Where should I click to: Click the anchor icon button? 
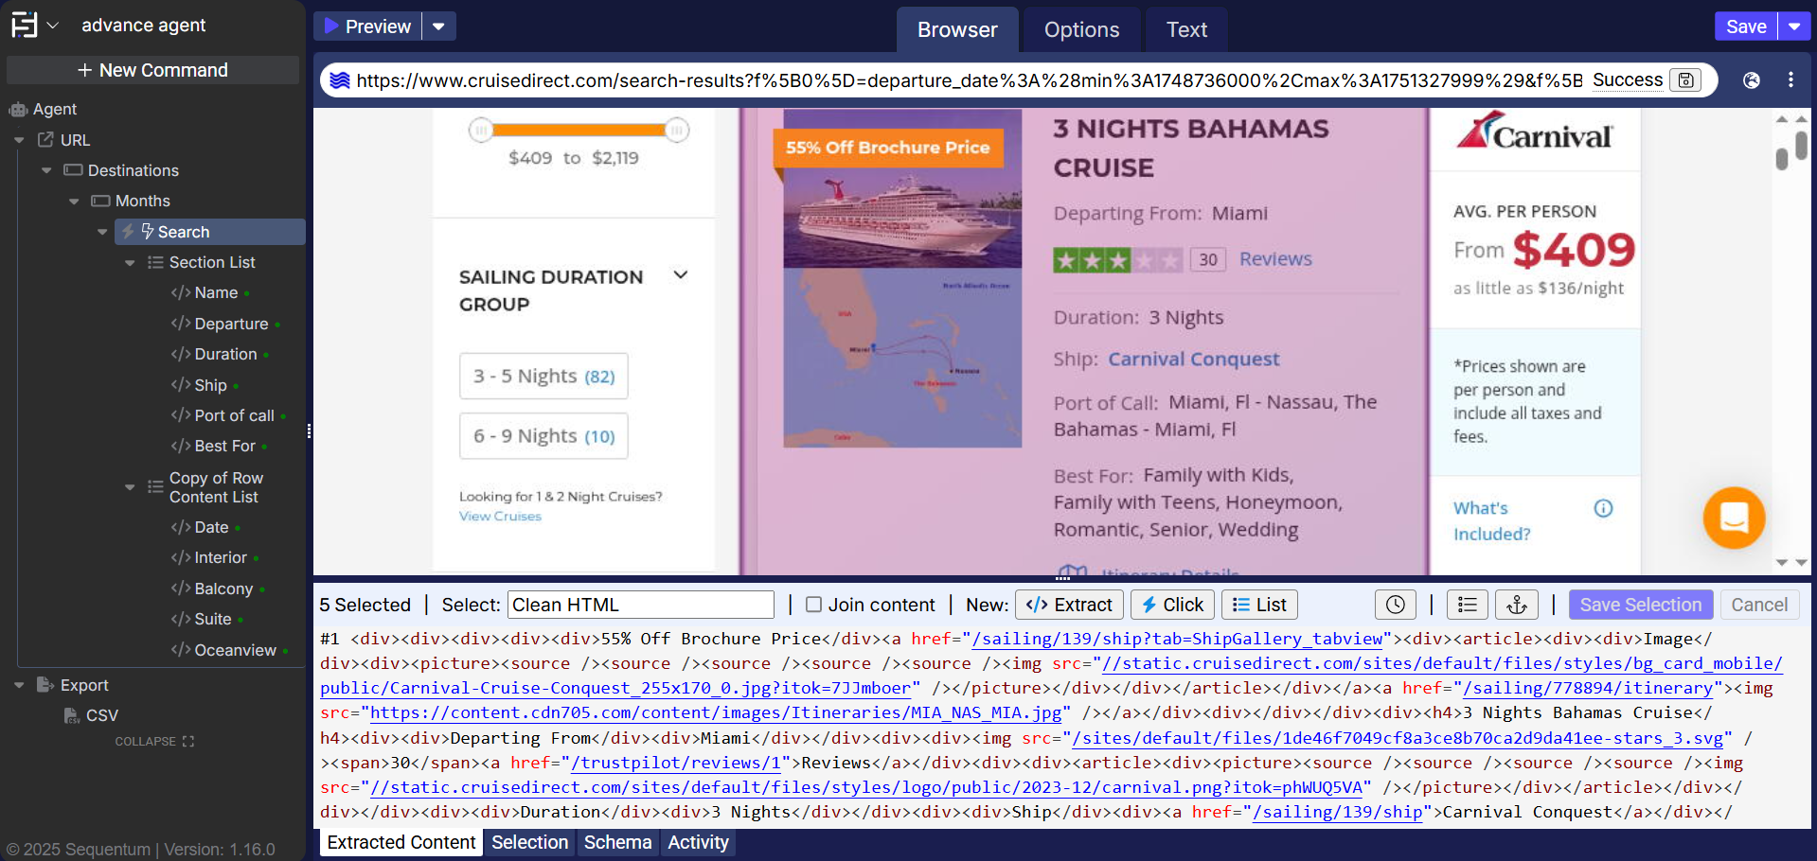[x=1517, y=605]
